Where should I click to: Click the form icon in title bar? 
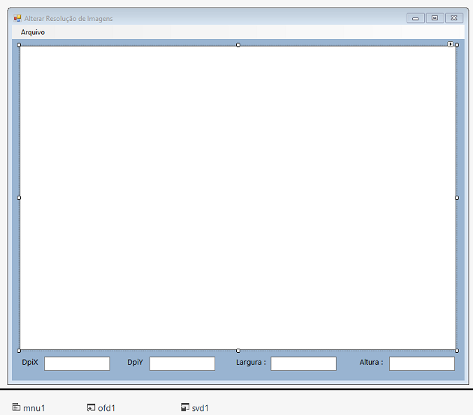(17, 18)
